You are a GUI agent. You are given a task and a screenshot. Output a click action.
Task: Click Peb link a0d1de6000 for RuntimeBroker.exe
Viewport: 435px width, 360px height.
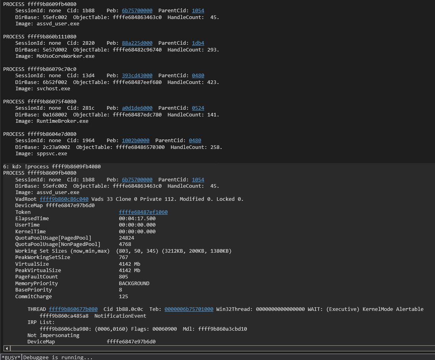point(137,108)
